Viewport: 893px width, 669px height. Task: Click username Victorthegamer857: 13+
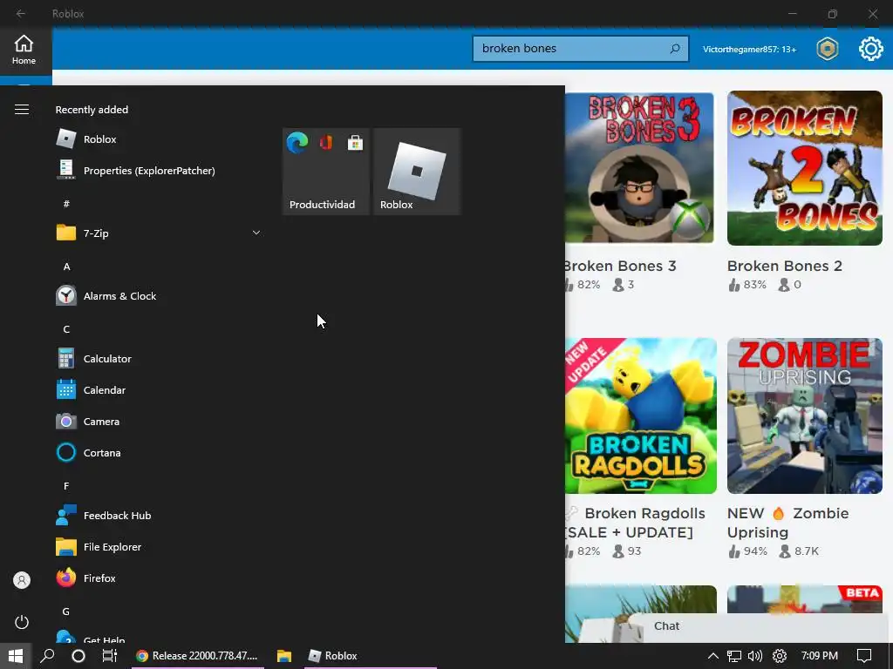[749, 50]
